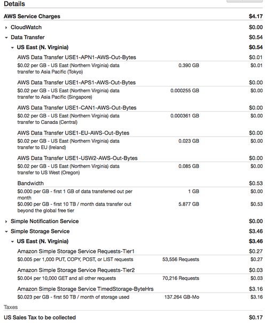Click USE1-APN1-AWS-Out-Bytes line item
This screenshot has height=323, width=267.
(x=77, y=57)
